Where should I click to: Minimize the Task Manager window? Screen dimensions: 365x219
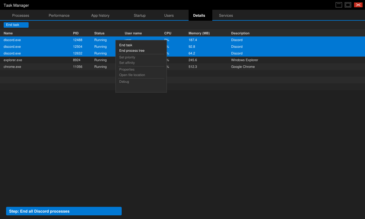coord(339,5)
